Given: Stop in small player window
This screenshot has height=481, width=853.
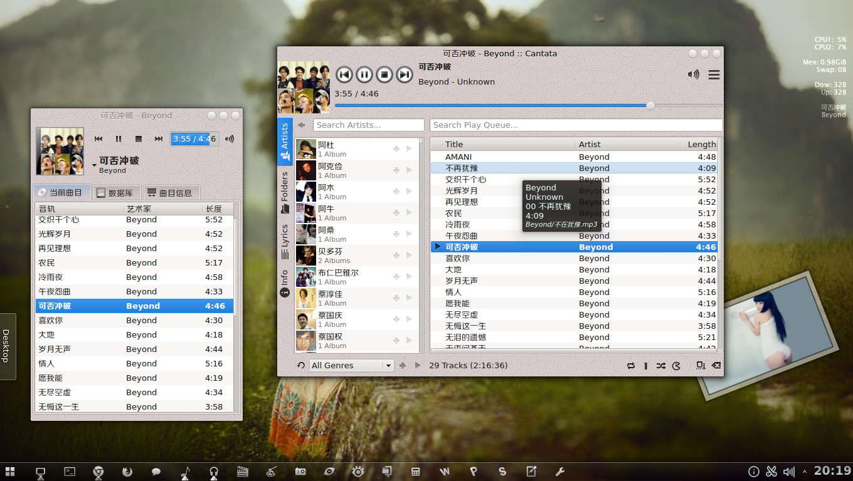Looking at the screenshot, I should coord(139,139).
